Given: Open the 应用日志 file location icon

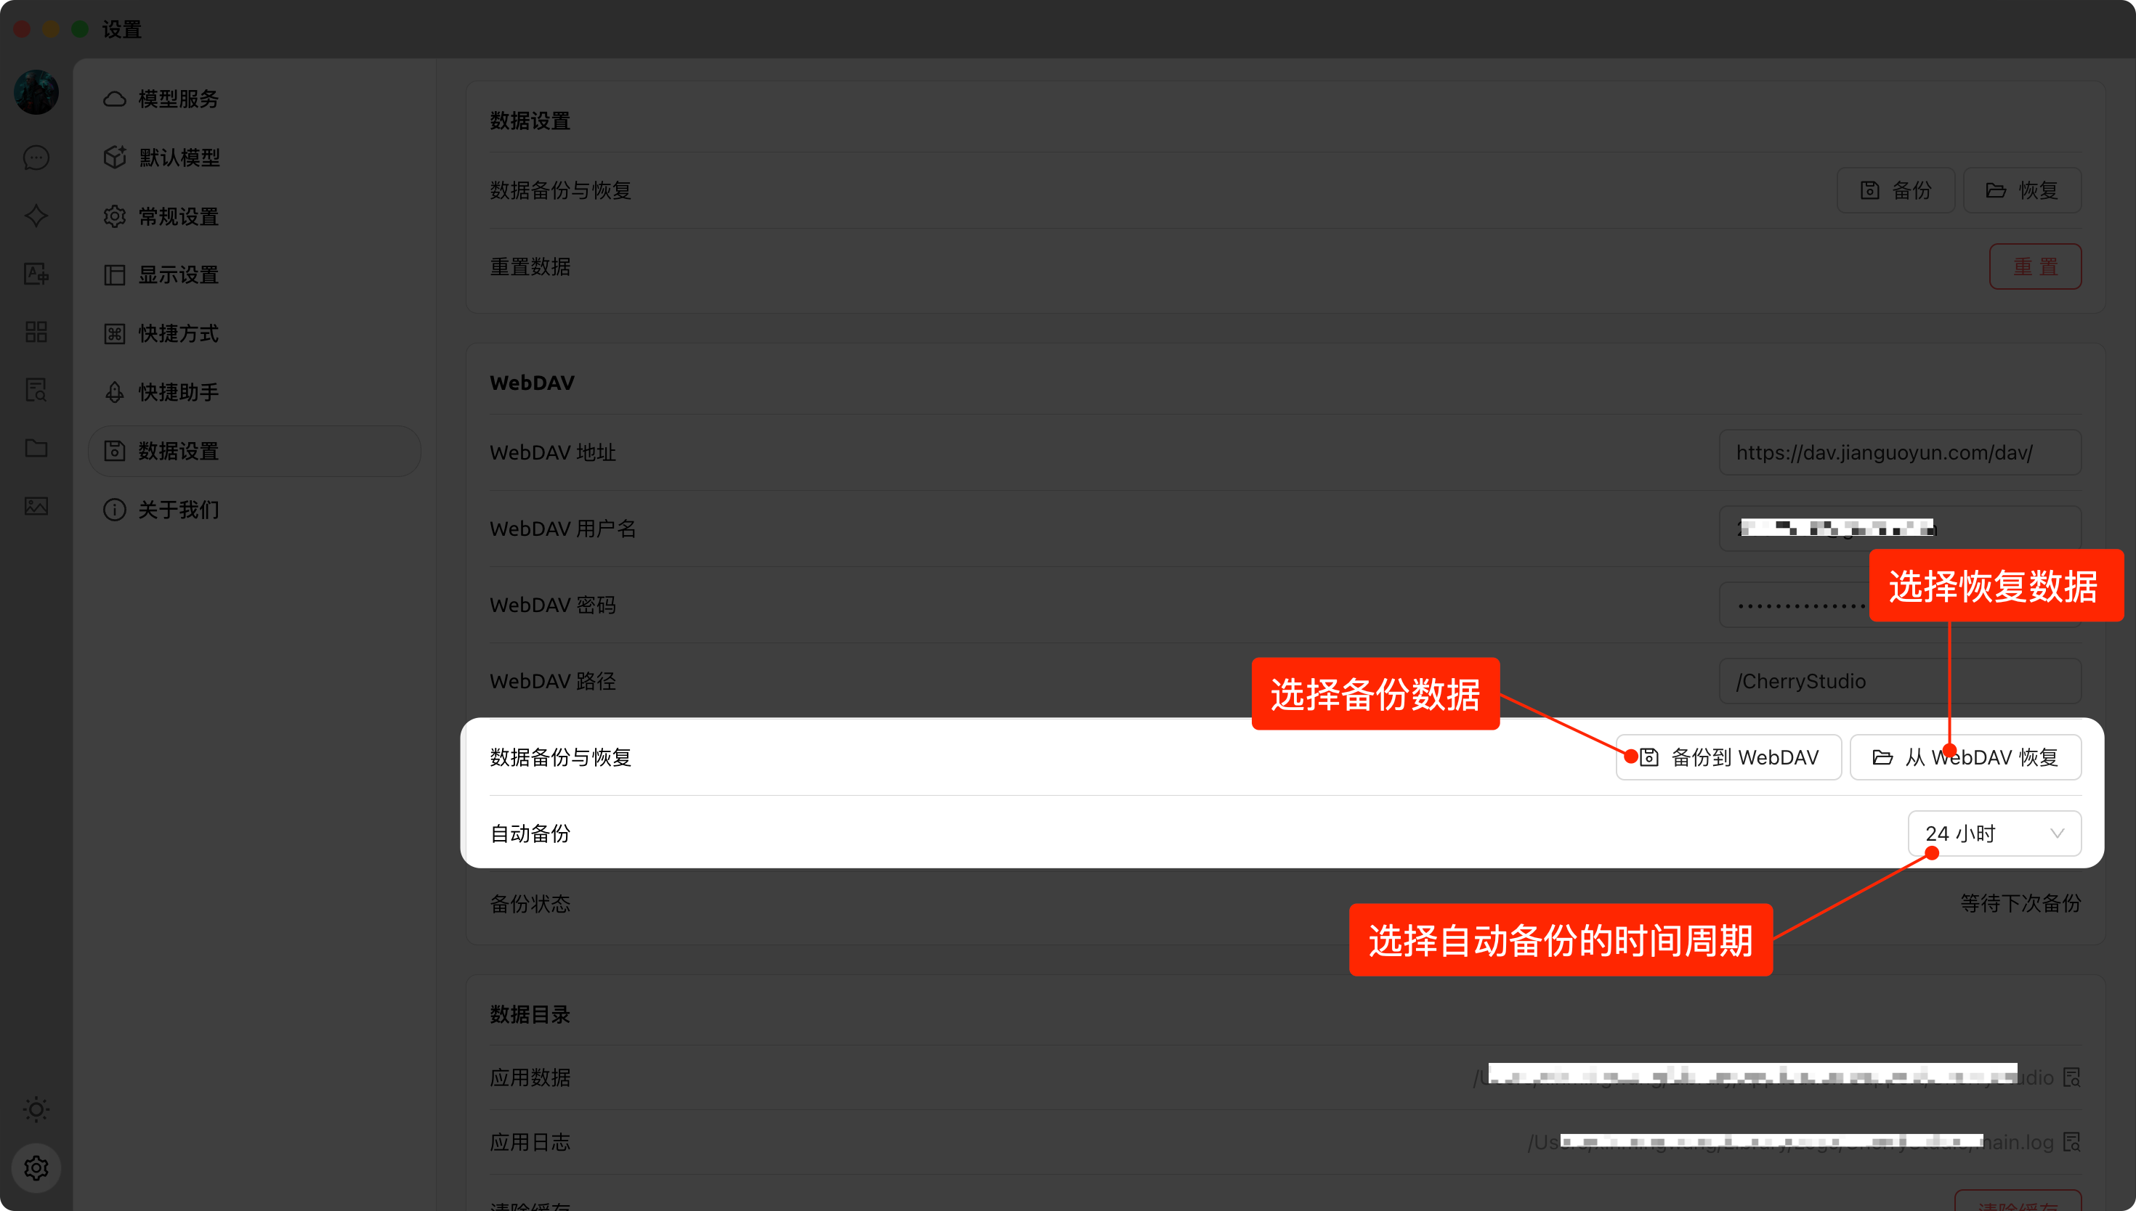Looking at the screenshot, I should coord(2071,1142).
